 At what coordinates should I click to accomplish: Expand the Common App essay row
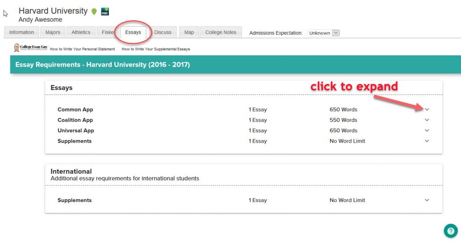427,109
